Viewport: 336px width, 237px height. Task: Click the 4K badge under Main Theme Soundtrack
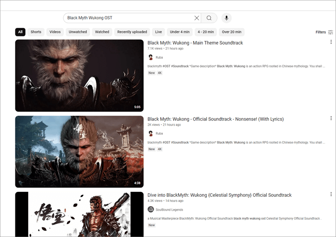pyautogui.click(x=160, y=73)
